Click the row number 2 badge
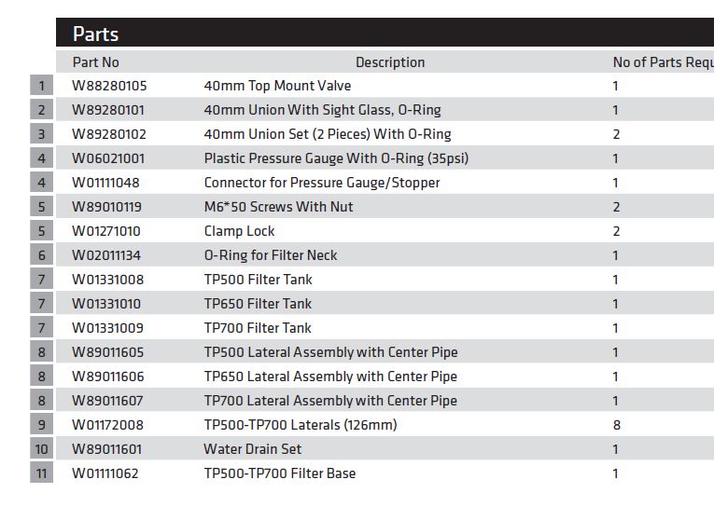Image resolution: width=714 pixels, height=507 pixels. tap(41, 110)
